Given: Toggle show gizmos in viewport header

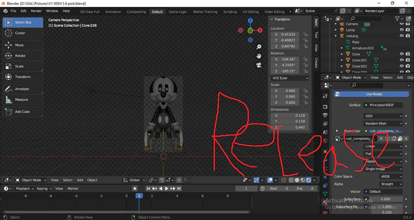Looking at the screenshot, I should tap(256, 180).
